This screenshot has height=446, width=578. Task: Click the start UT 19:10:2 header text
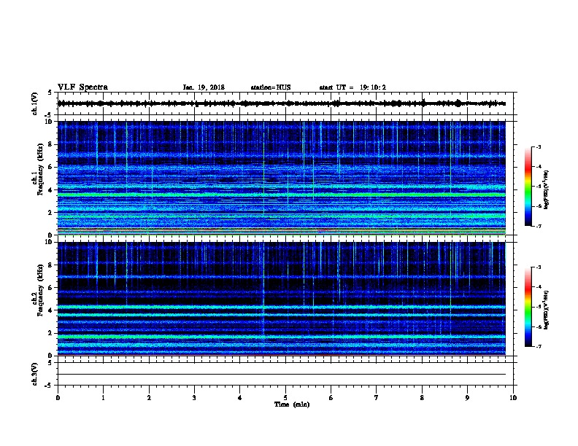352,87
